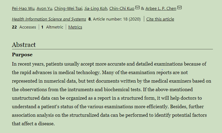
Task: Open the Chin-Chi Kuo author name link
Action: (x=122, y=9)
